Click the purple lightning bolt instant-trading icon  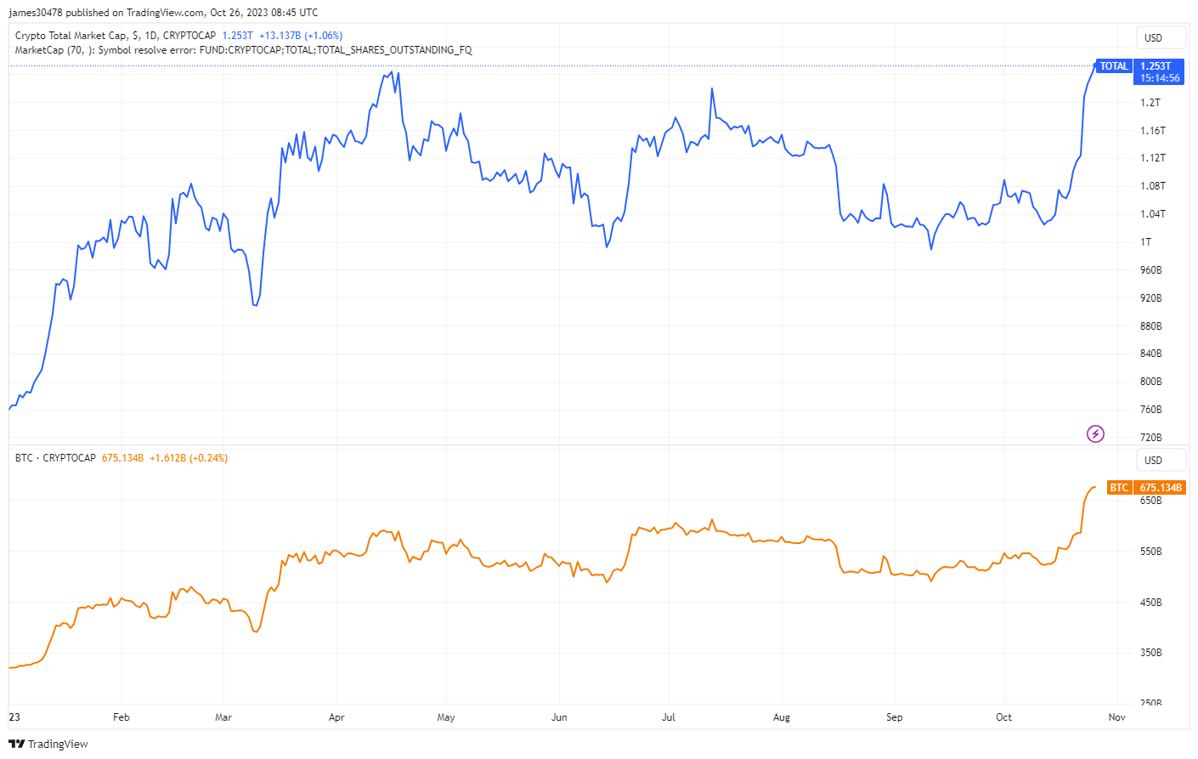pos(1096,434)
